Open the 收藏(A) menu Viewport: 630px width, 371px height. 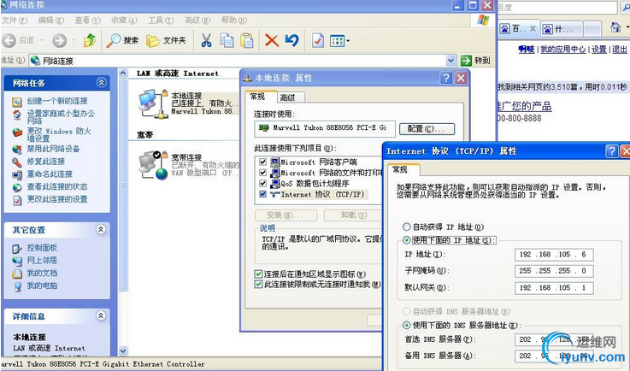[x=124, y=21]
